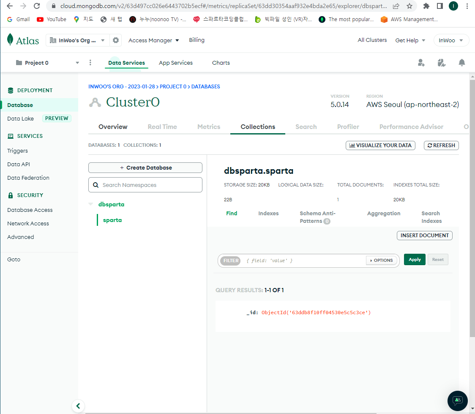This screenshot has width=475, height=414.
Task: Open Network Access in the sidebar
Action: (28, 223)
